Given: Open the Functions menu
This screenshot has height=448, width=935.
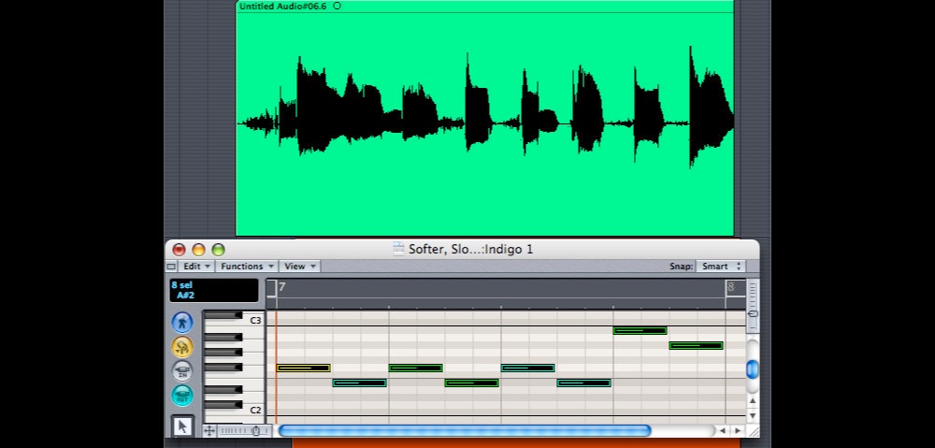Looking at the screenshot, I should coord(247,267).
